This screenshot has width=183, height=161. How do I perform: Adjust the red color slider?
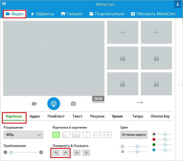coord(165,139)
